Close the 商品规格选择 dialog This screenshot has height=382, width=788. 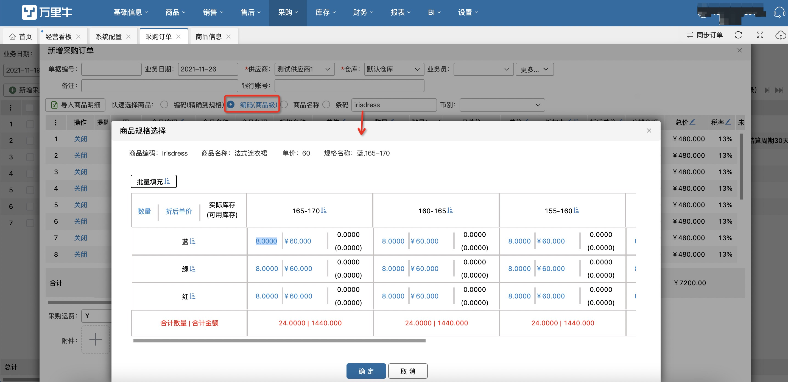click(x=649, y=131)
